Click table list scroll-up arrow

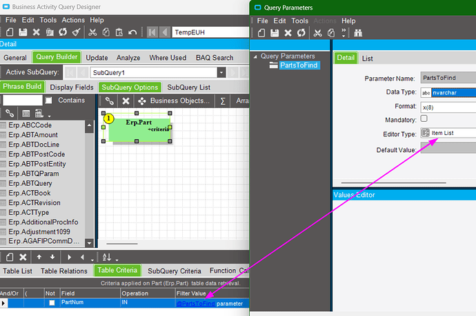(89, 125)
